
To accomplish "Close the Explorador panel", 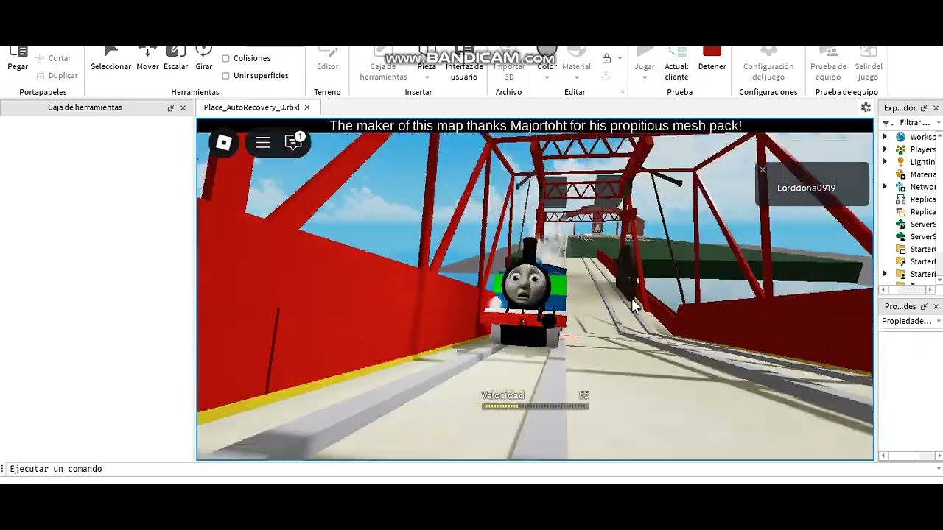I will click(936, 108).
